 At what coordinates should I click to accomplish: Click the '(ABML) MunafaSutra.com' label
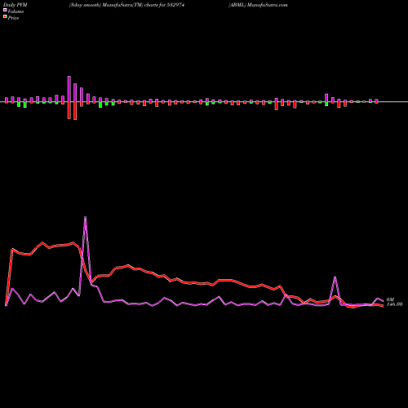[258, 5]
